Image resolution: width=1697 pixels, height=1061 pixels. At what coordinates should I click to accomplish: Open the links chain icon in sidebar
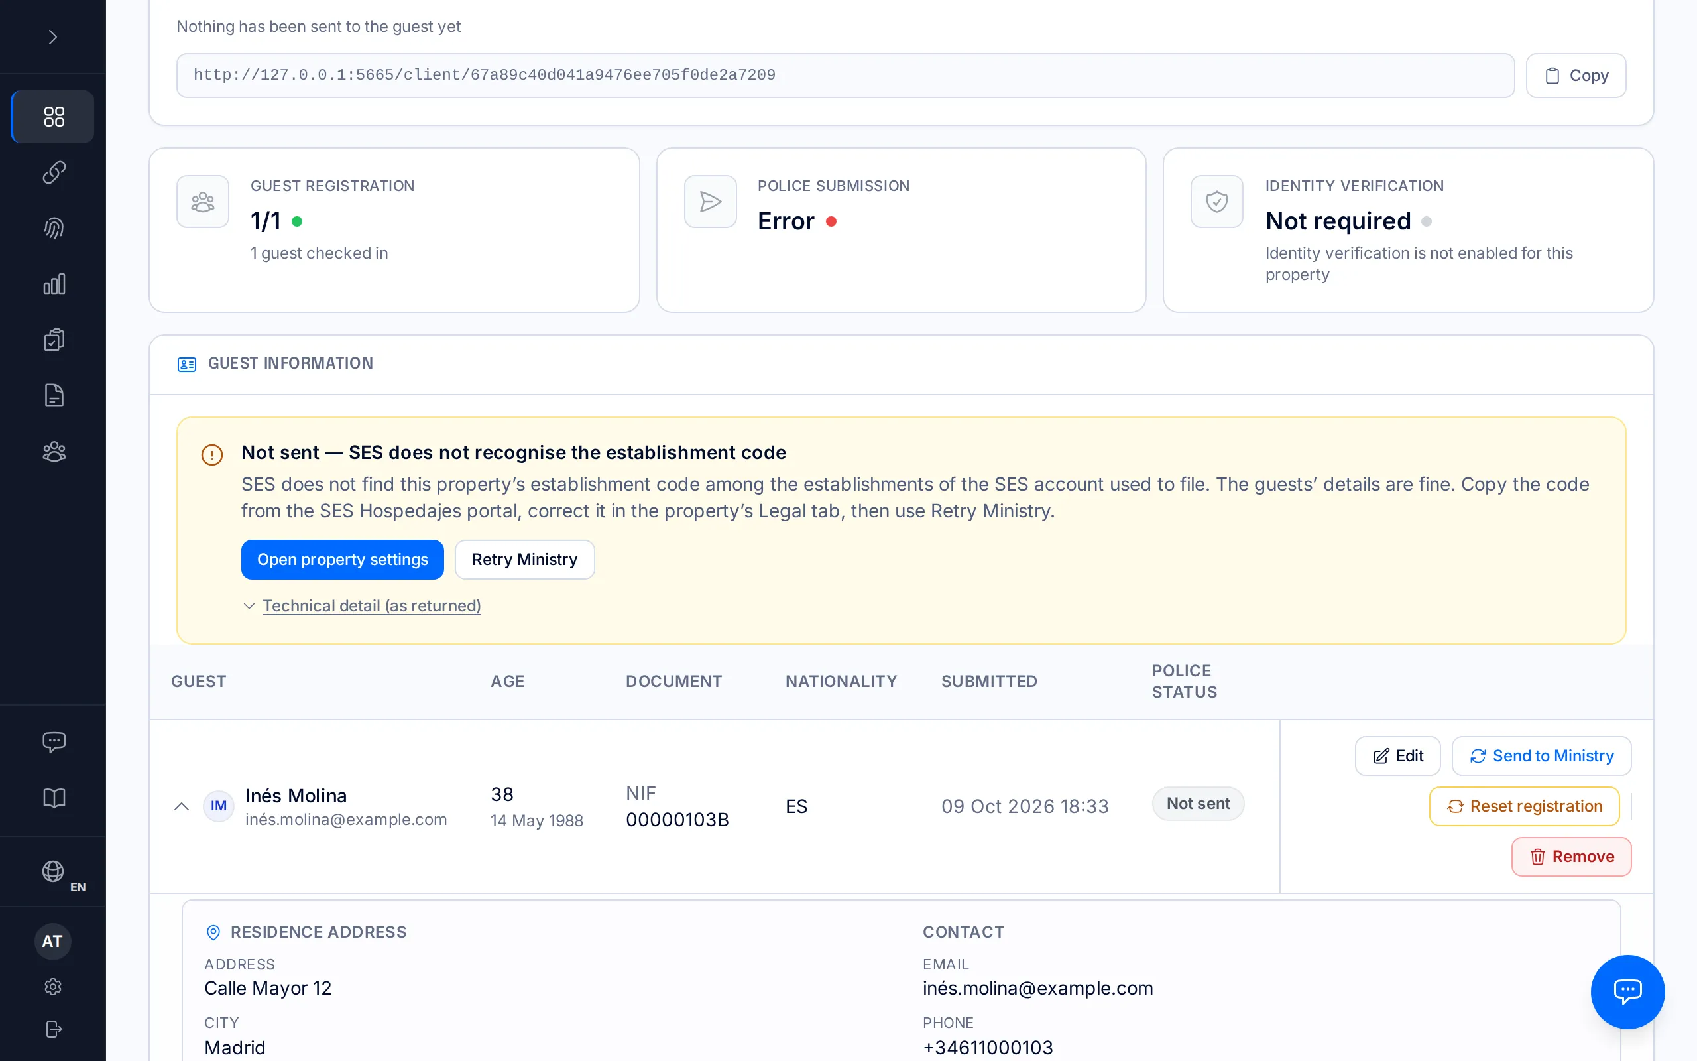tap(53, 172)
